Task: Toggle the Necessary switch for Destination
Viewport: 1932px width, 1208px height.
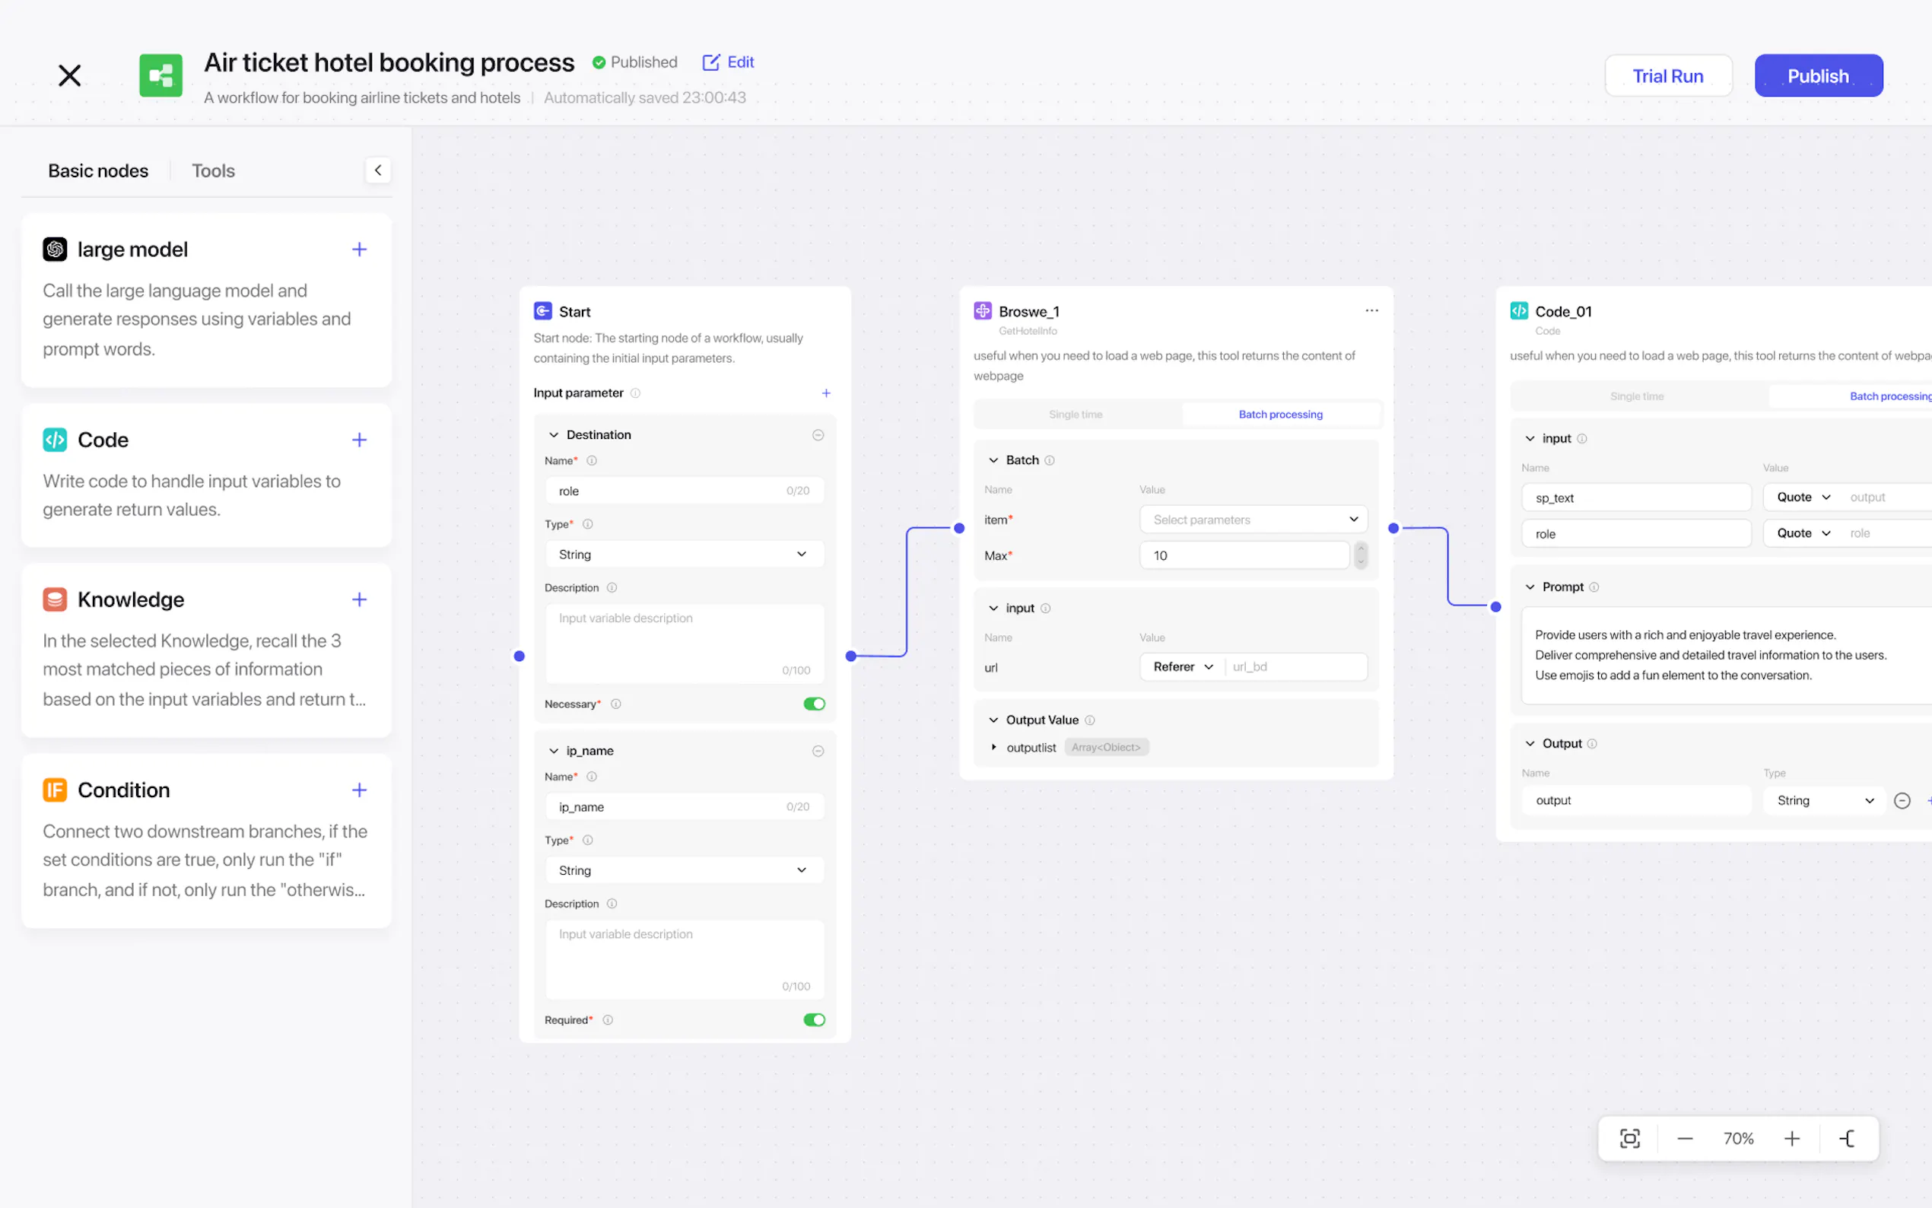Action: (x=814, y=704)
